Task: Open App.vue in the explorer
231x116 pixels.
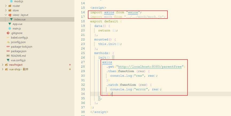Action: click(x=17, y=24)
